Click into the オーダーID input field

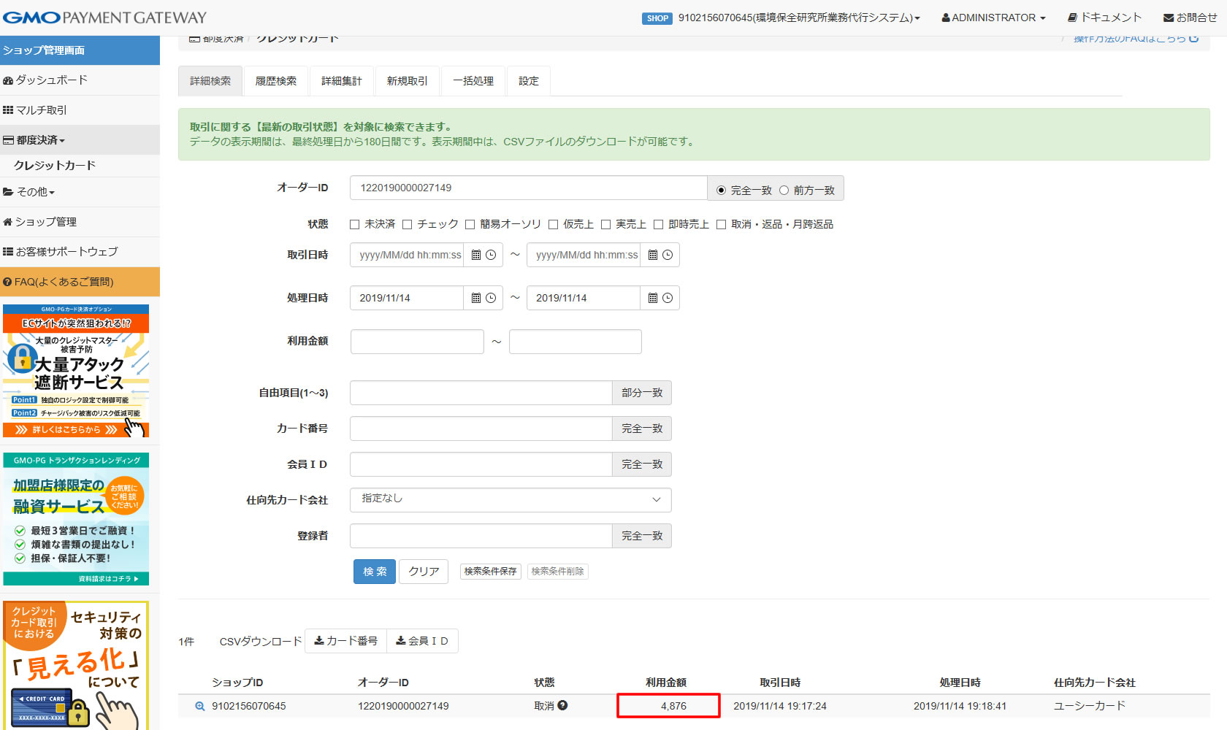click(528, 188)
